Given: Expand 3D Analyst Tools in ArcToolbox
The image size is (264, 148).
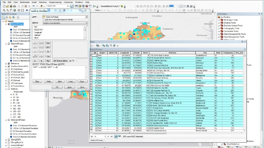Looking at the screenshot, I should click(x=219, y=20).
